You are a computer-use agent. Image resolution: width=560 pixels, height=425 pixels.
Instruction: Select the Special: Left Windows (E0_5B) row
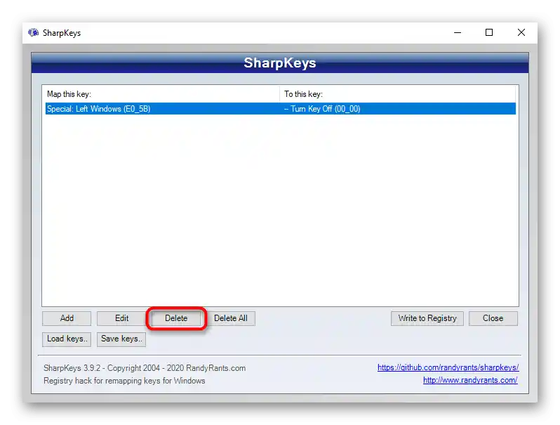click(x=281, y=109)
